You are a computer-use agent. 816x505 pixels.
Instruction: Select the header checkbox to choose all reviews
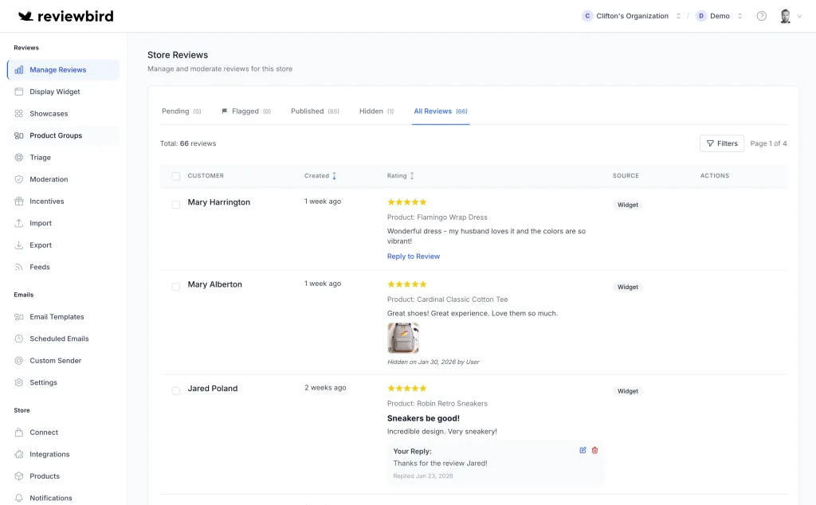[175, 175]
